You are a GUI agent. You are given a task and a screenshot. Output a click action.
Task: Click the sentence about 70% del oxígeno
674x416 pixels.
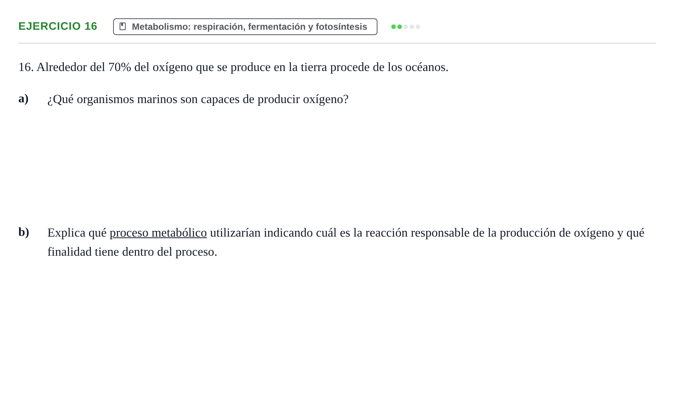click(x=233, y=67)
